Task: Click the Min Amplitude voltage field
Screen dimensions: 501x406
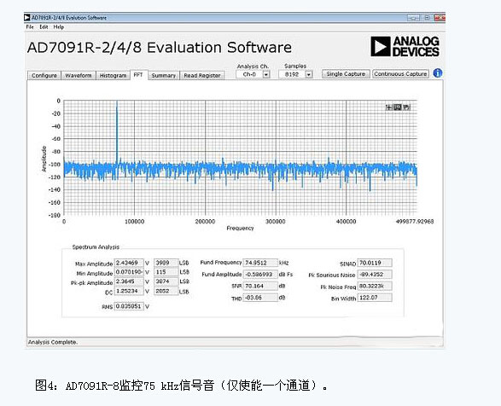Action: pyautogui.click(x=129, y=272)
